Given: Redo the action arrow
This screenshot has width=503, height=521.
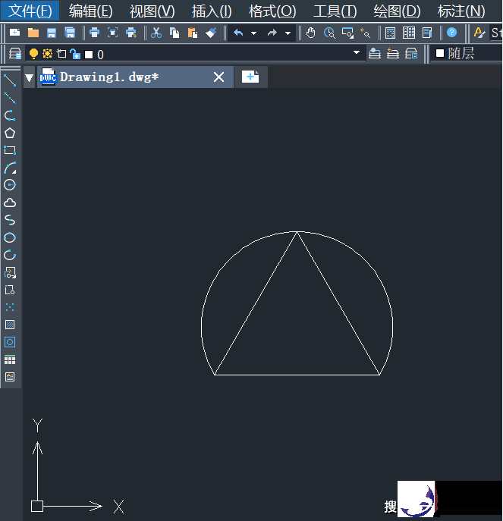Looking at the screenshot, I should (272, 33).
